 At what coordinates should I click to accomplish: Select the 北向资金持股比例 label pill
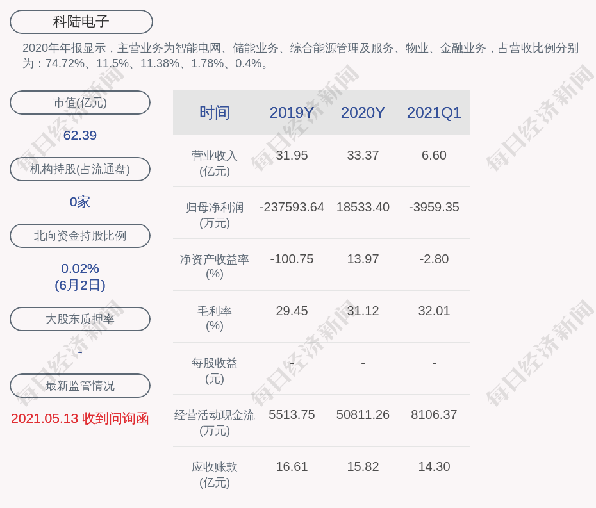click(x=80, y=236)
